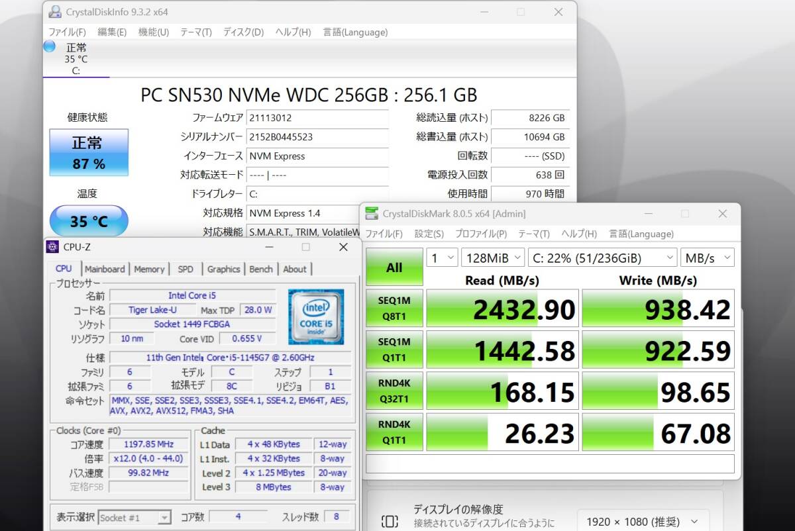This screenshot has height=531, width=795.
Task: Open the Socket #1 selection dropdown in CPU-Z
Action: pyautogui.click(x=134, y=518)
